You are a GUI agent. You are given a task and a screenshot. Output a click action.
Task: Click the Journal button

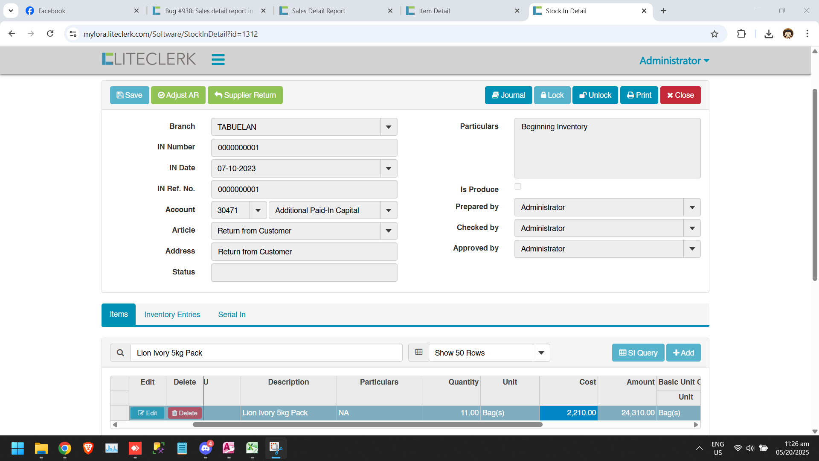(508, 95)
